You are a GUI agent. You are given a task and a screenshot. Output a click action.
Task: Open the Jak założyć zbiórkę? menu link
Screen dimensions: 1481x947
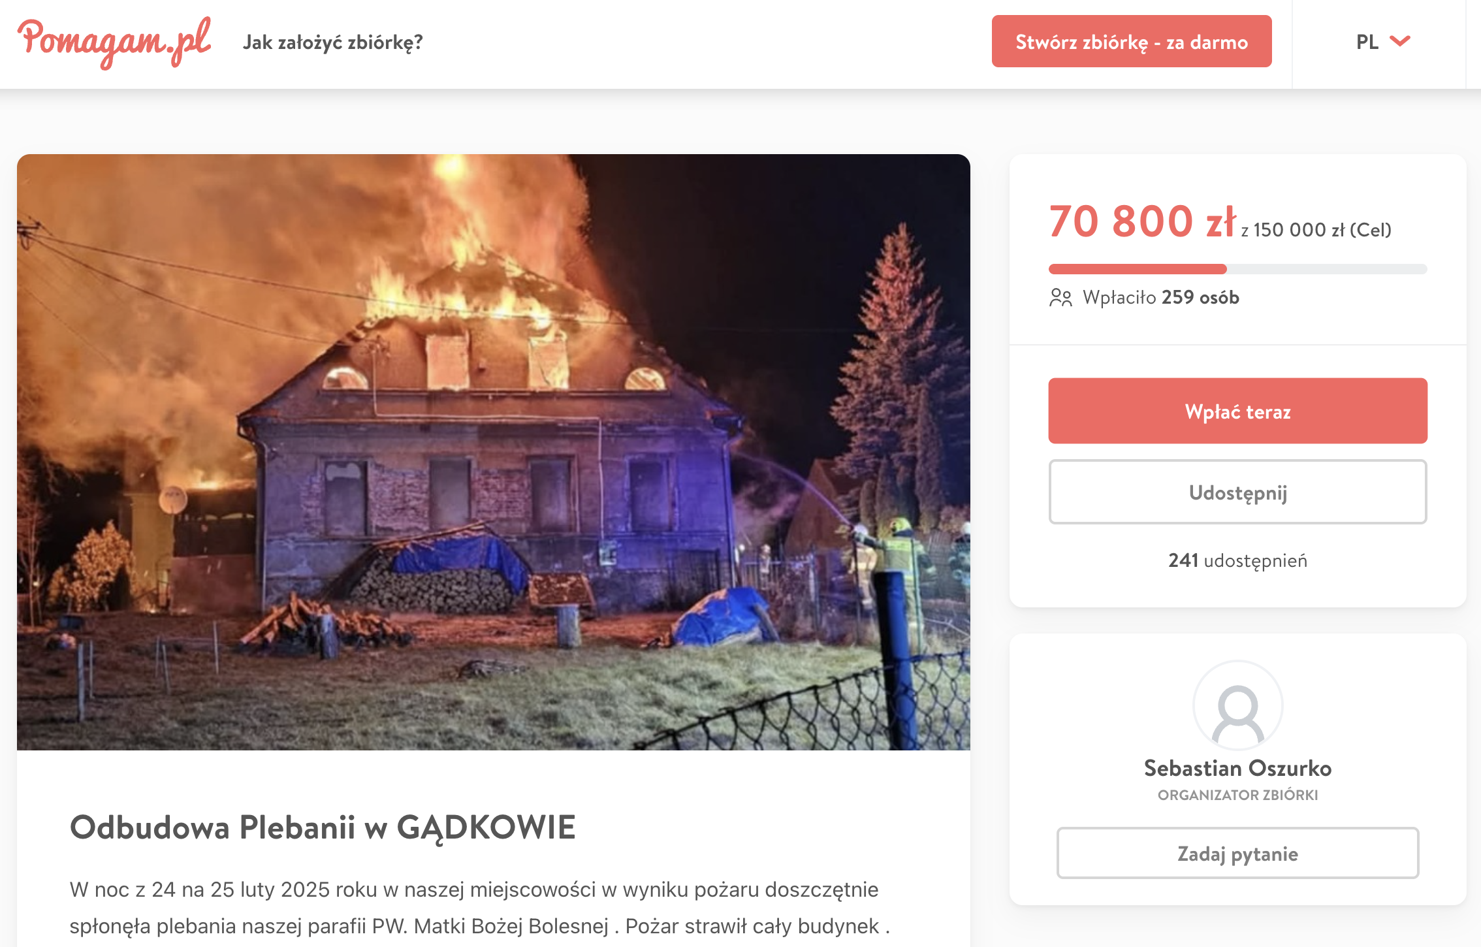[333, 42]
